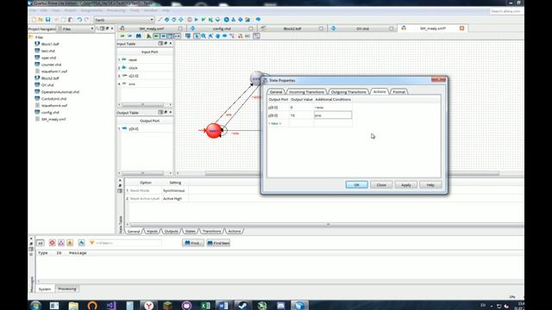Click the Undo arrow icon
Viewport: 552px width, 310px height.
click(79, 20)
